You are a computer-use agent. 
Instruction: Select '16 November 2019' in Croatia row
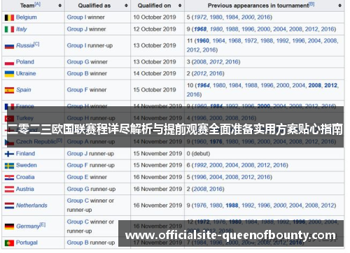coord(157,177)
